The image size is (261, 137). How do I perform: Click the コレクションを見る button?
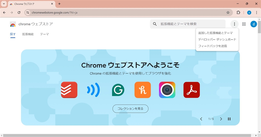[130, 109]
